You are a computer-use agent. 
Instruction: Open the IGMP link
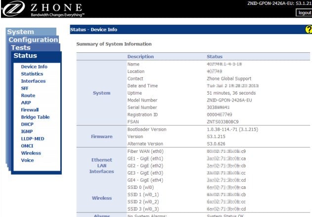[27, 131]
